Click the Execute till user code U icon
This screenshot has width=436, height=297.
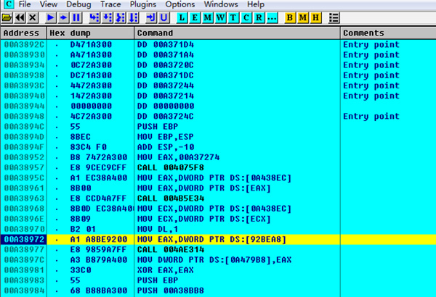(164, 18)
